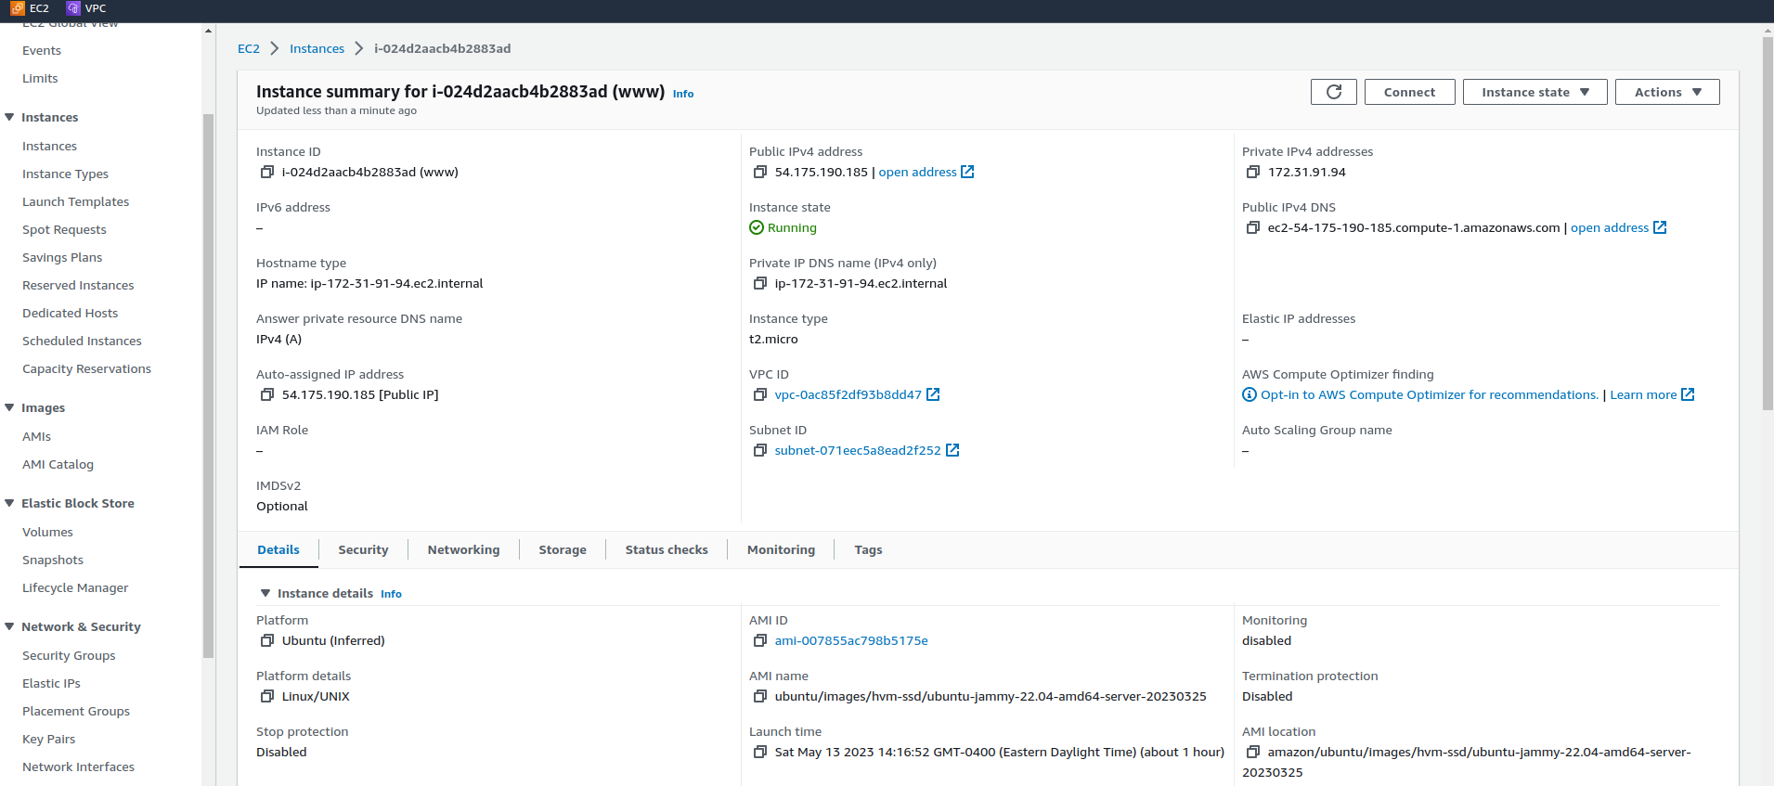This screenshot has width=1774, height=786.
Task: Click Info next to Instance details
Action: (x=391, y=594)
